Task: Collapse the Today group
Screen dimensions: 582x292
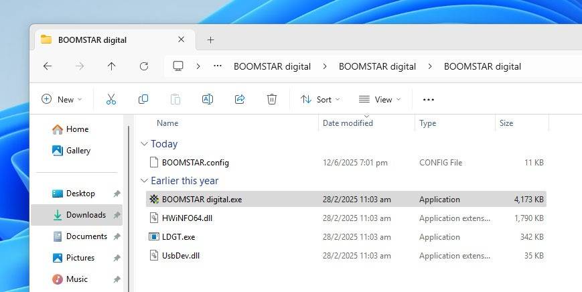Action: 144,144
